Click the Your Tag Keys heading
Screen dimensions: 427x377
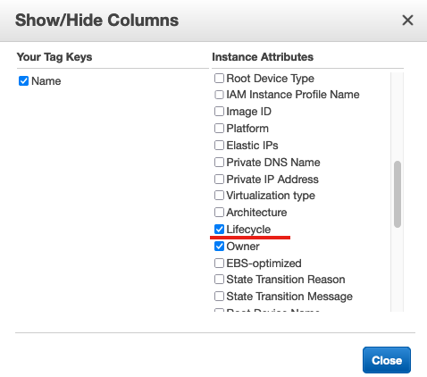[x=54, y=57]
